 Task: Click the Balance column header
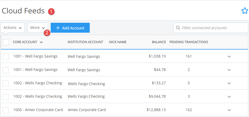pyautogui.click(x=159, y=42)
